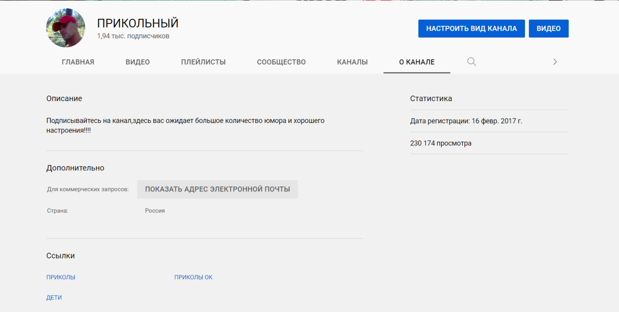Click the 1,94 тыс. подписчиков count
Screen dimensions: 619x312
(133, 36)
